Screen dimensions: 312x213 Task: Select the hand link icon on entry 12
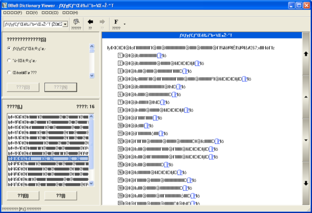(217, 141)
